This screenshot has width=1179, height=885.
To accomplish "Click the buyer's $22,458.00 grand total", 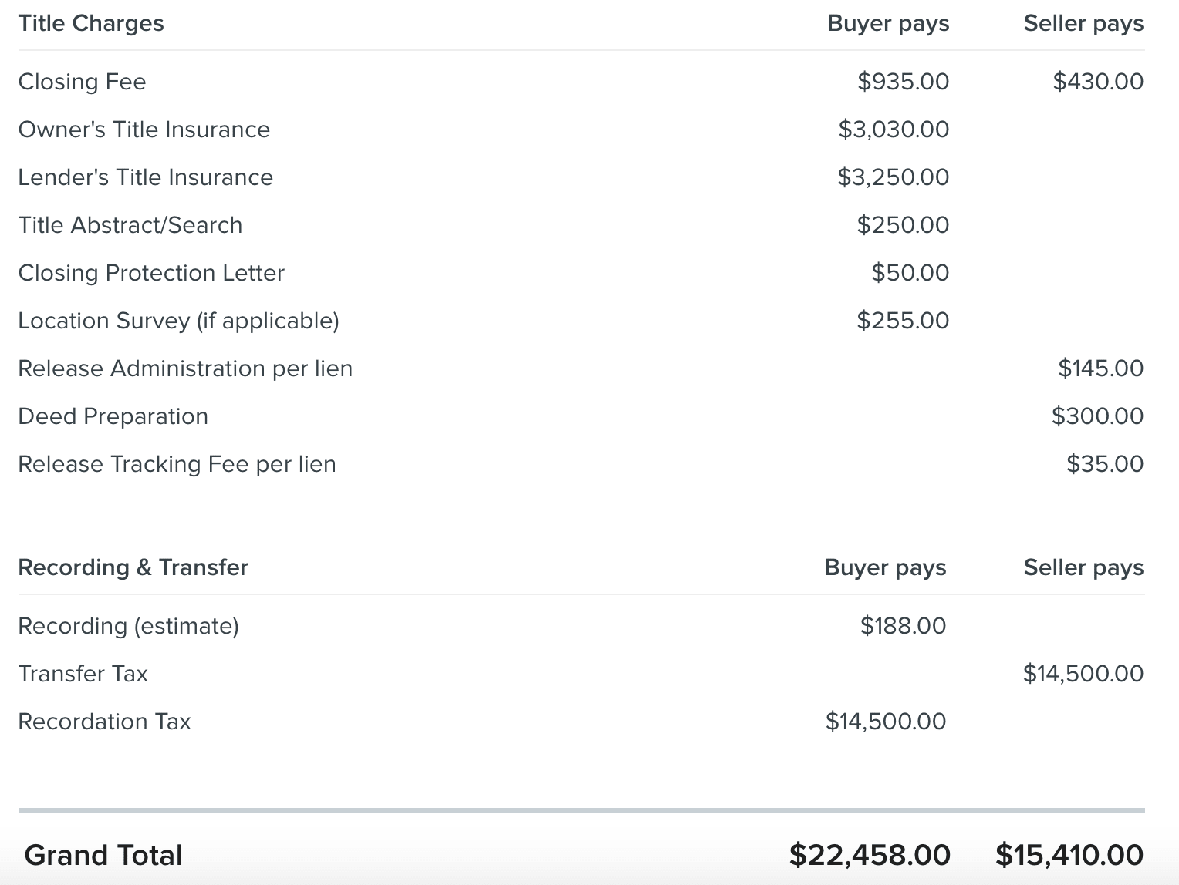I will [x=870, y=855].
